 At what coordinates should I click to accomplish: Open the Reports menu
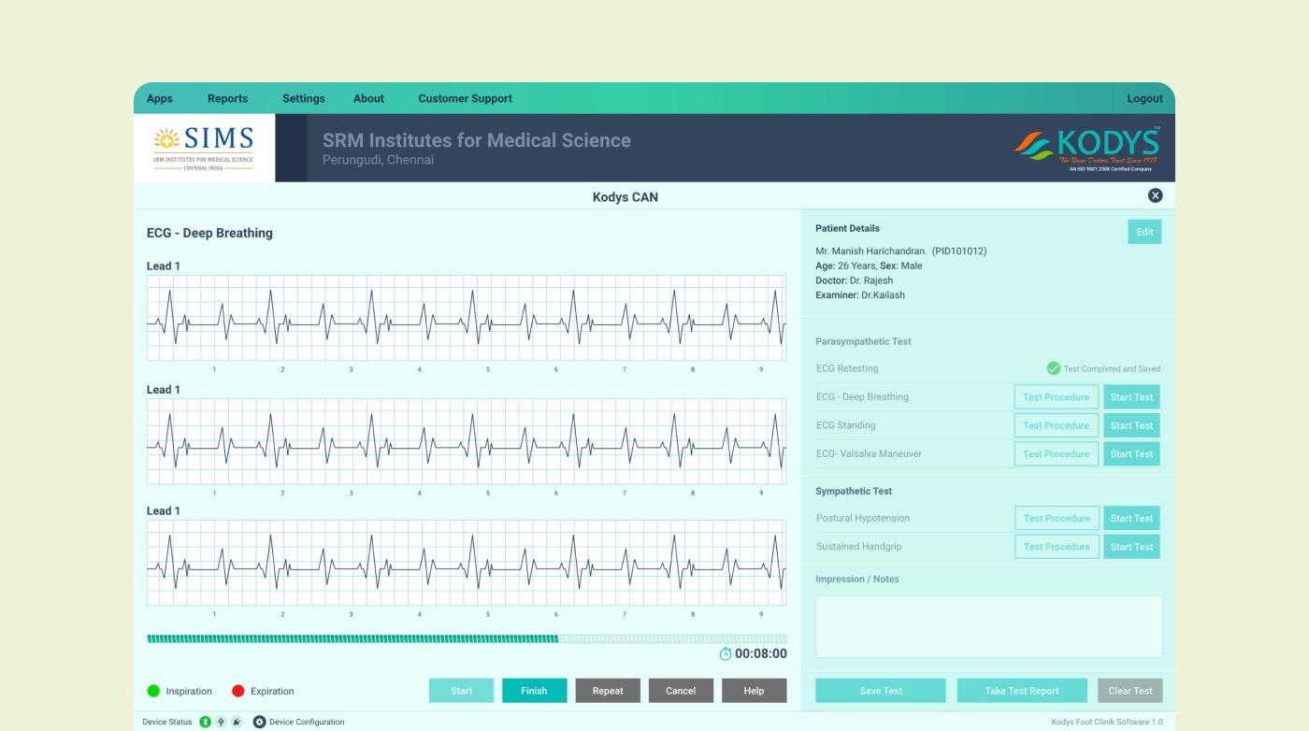[x=227, y=98]
